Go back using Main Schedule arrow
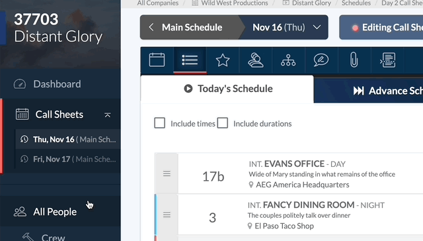Viewport: 423px width, 241px height. point(151,27)
